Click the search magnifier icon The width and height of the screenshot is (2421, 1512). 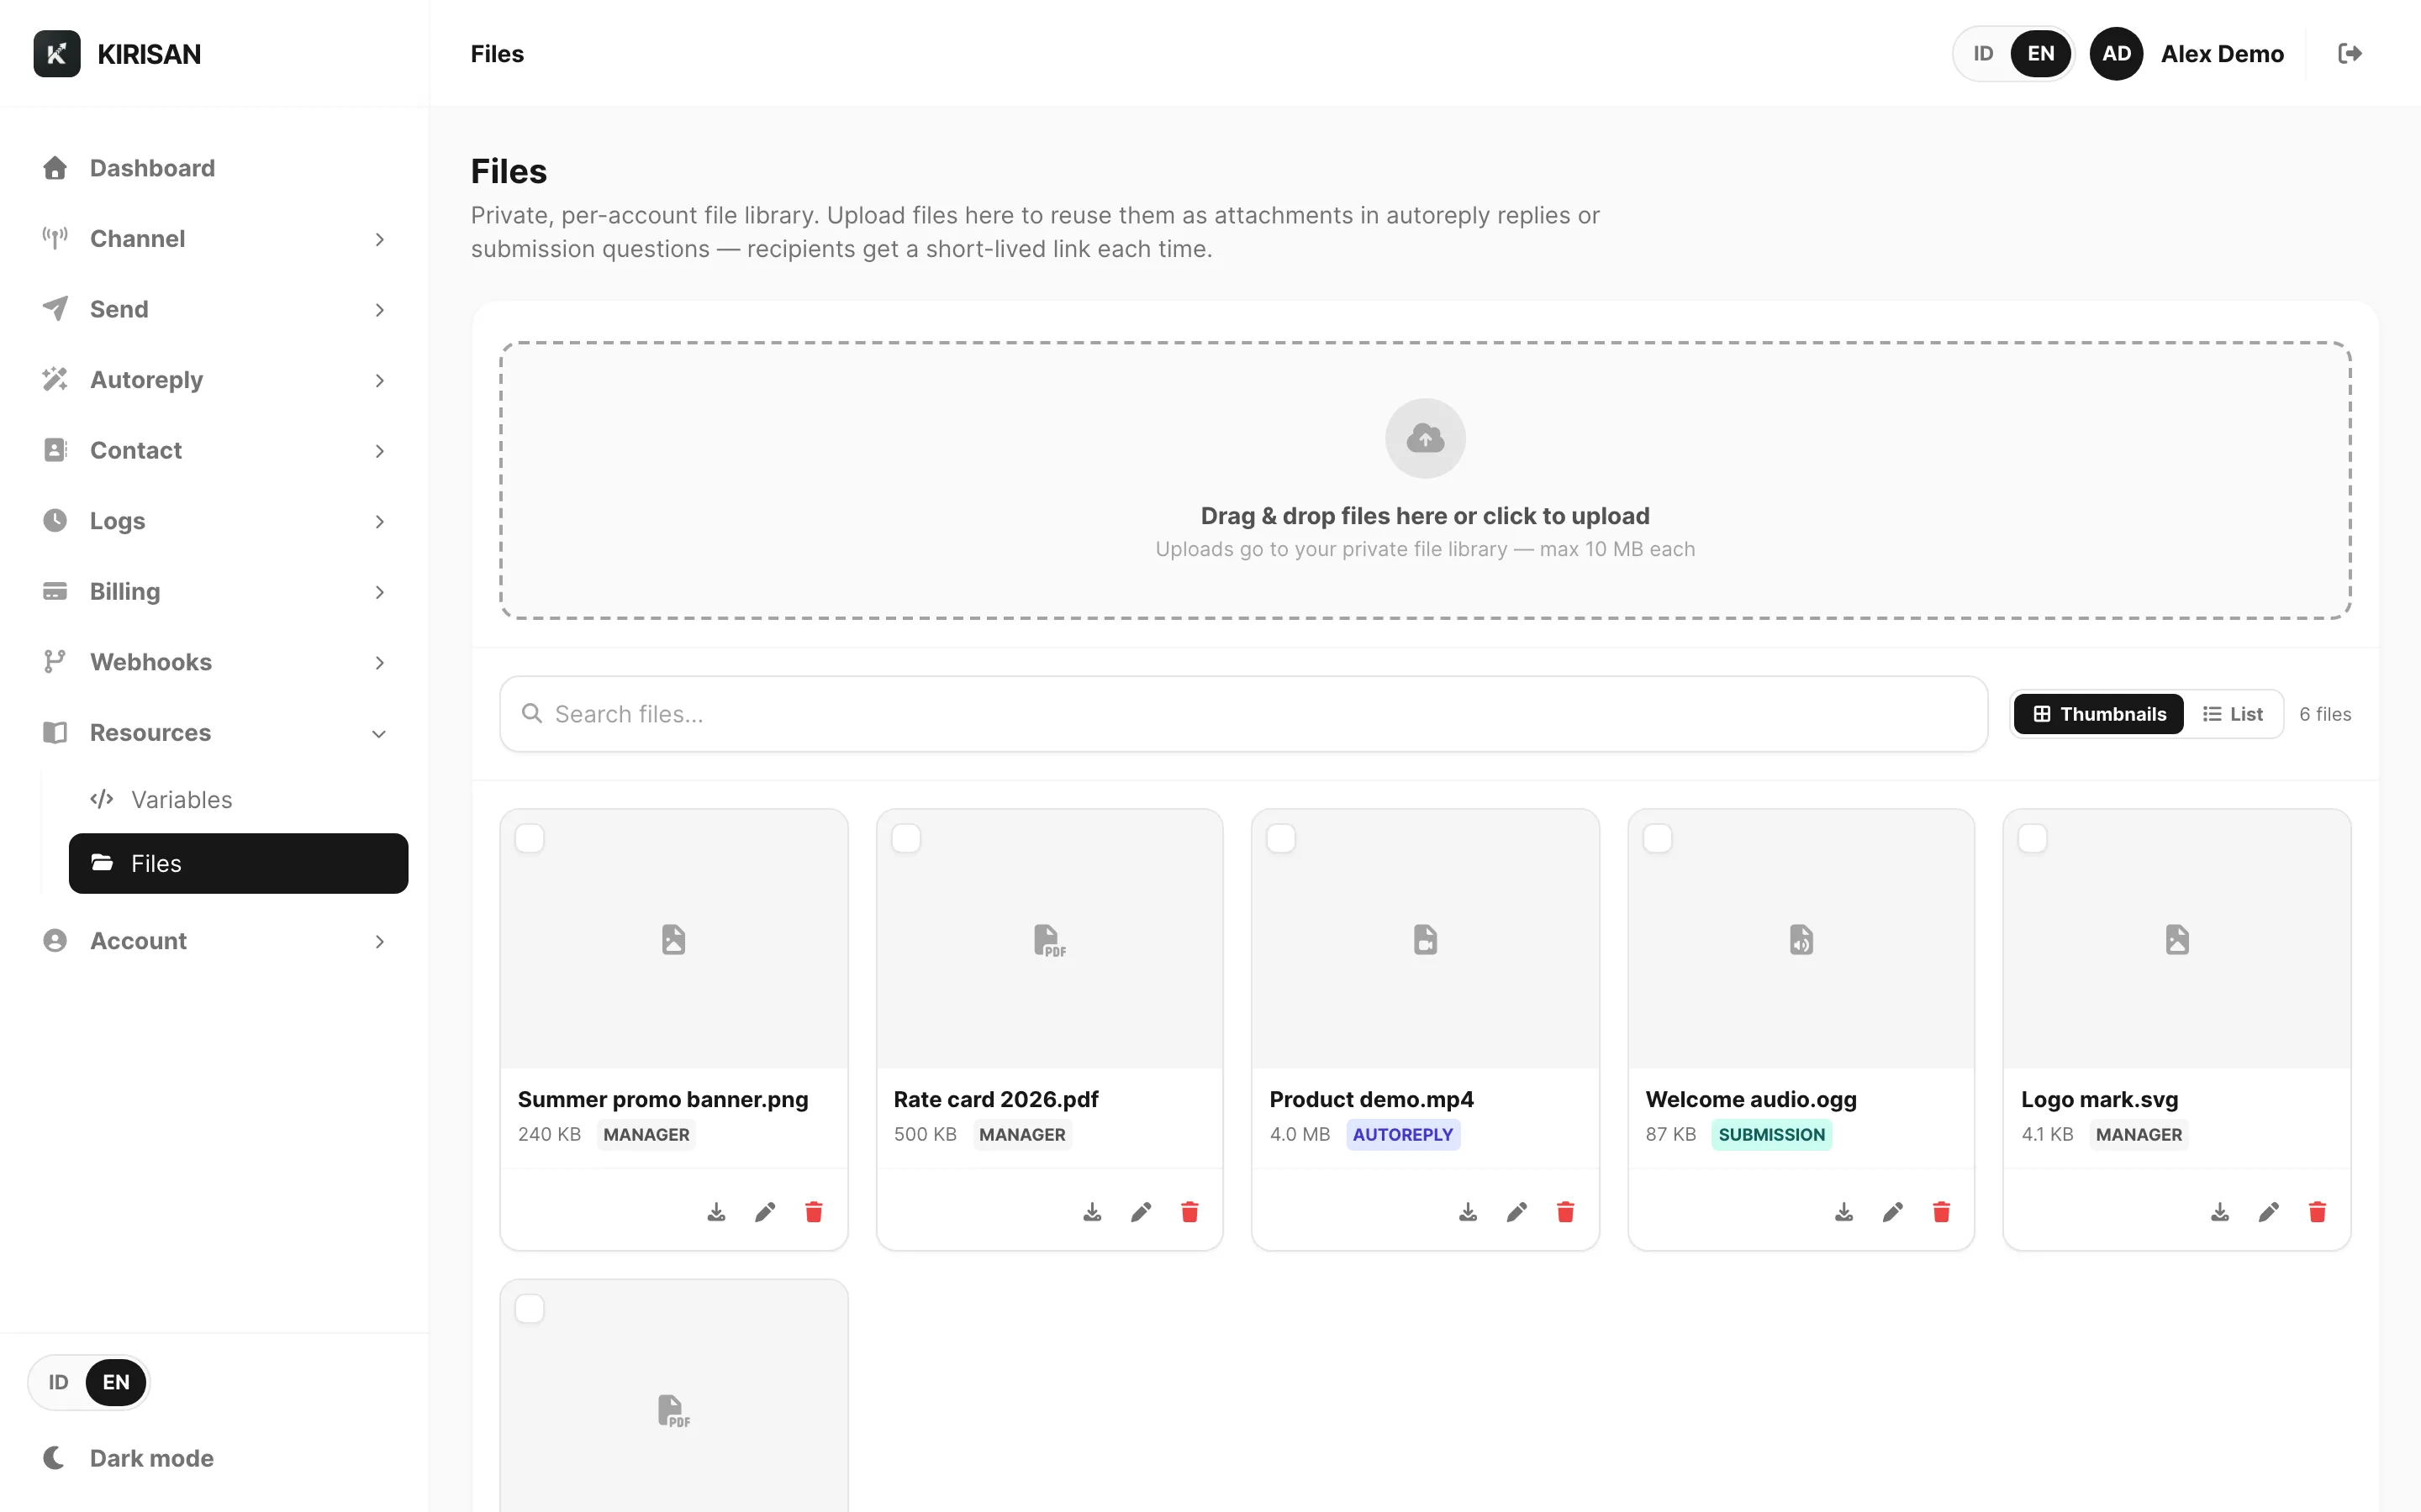(x=532, y=713)
